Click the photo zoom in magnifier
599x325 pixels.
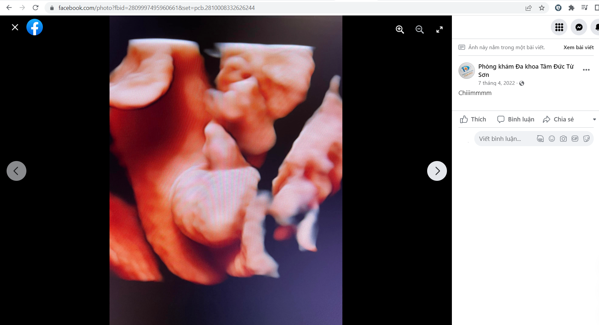[400, 29]
